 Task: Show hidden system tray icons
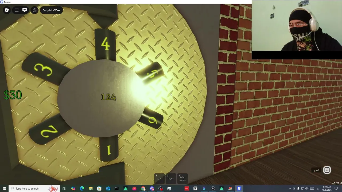[290, 189]
